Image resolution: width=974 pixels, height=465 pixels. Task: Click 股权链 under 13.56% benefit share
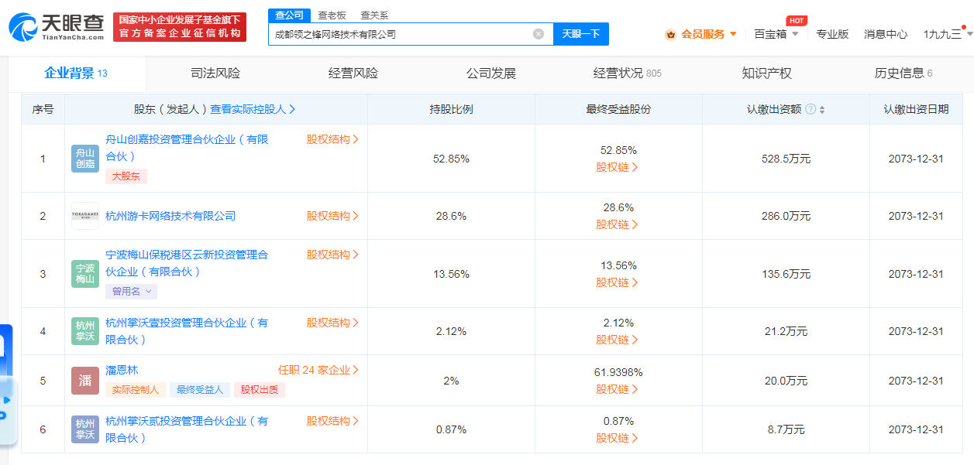pos(618,282)
